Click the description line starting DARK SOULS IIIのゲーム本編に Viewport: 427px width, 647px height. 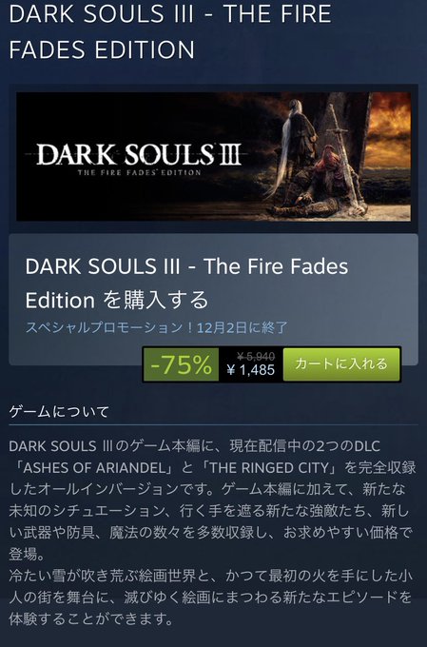click(x=194, y=446)
